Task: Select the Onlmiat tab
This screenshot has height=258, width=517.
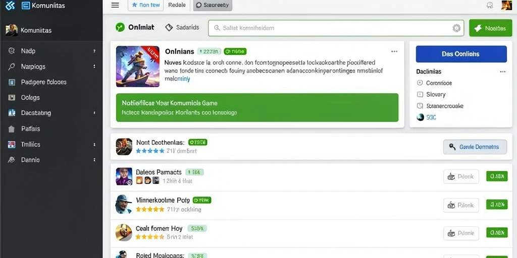Action: click(x=135, y=27)
